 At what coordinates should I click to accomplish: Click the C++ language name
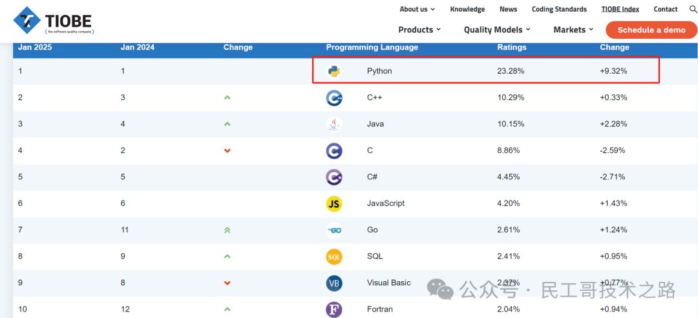pos(375,97)
